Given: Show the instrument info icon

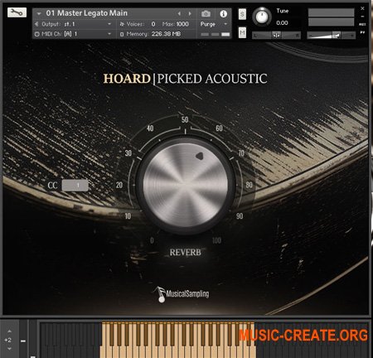Looking at the screenshot, I should tap(224, 13).
